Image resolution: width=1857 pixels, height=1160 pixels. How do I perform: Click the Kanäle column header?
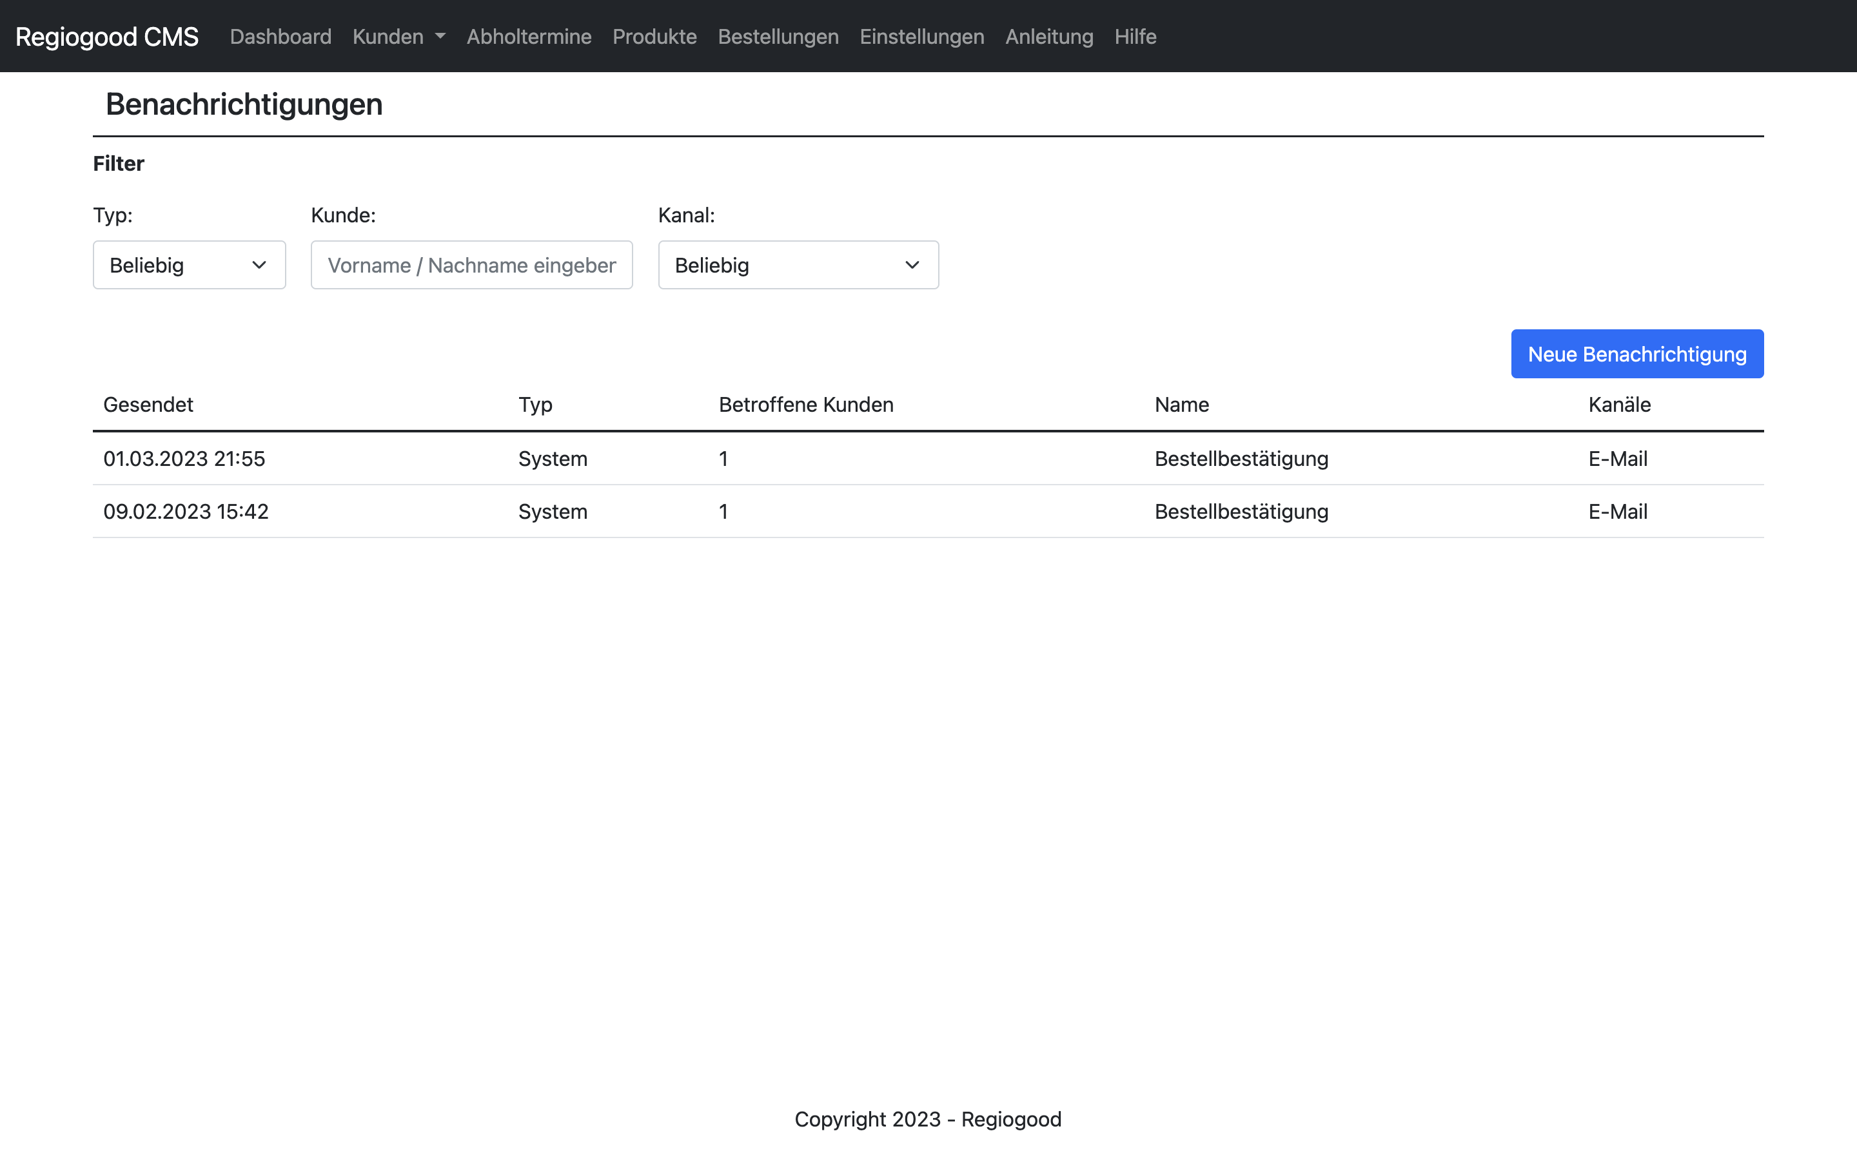tap(1619, 404)
